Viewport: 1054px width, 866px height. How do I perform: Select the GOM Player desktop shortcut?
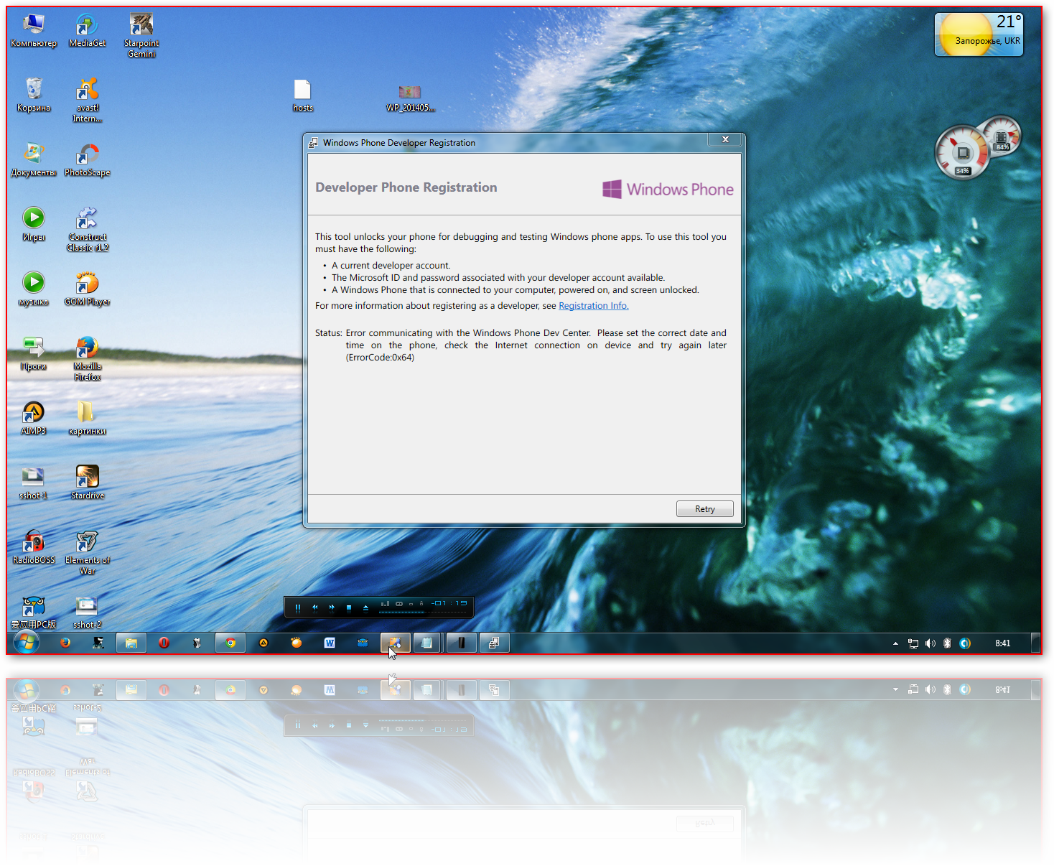88,289
